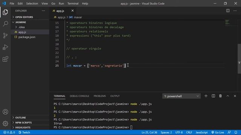Split the editor to the right
This screenshot has width=241, height=135.
click(228, 11)
